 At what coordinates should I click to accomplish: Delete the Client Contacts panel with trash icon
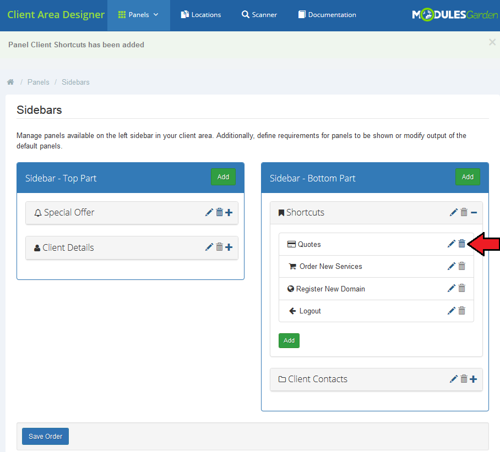pos(464,379)
